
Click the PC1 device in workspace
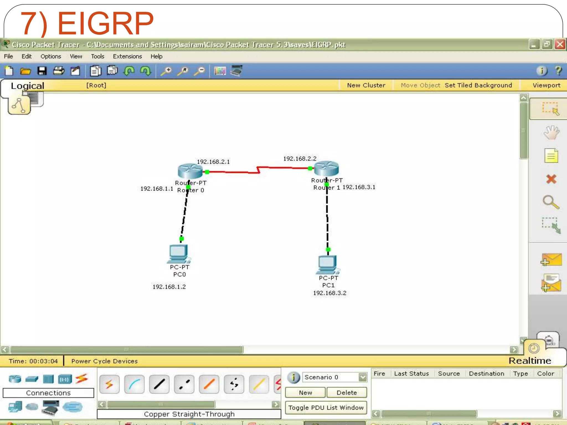pos(328,265)
